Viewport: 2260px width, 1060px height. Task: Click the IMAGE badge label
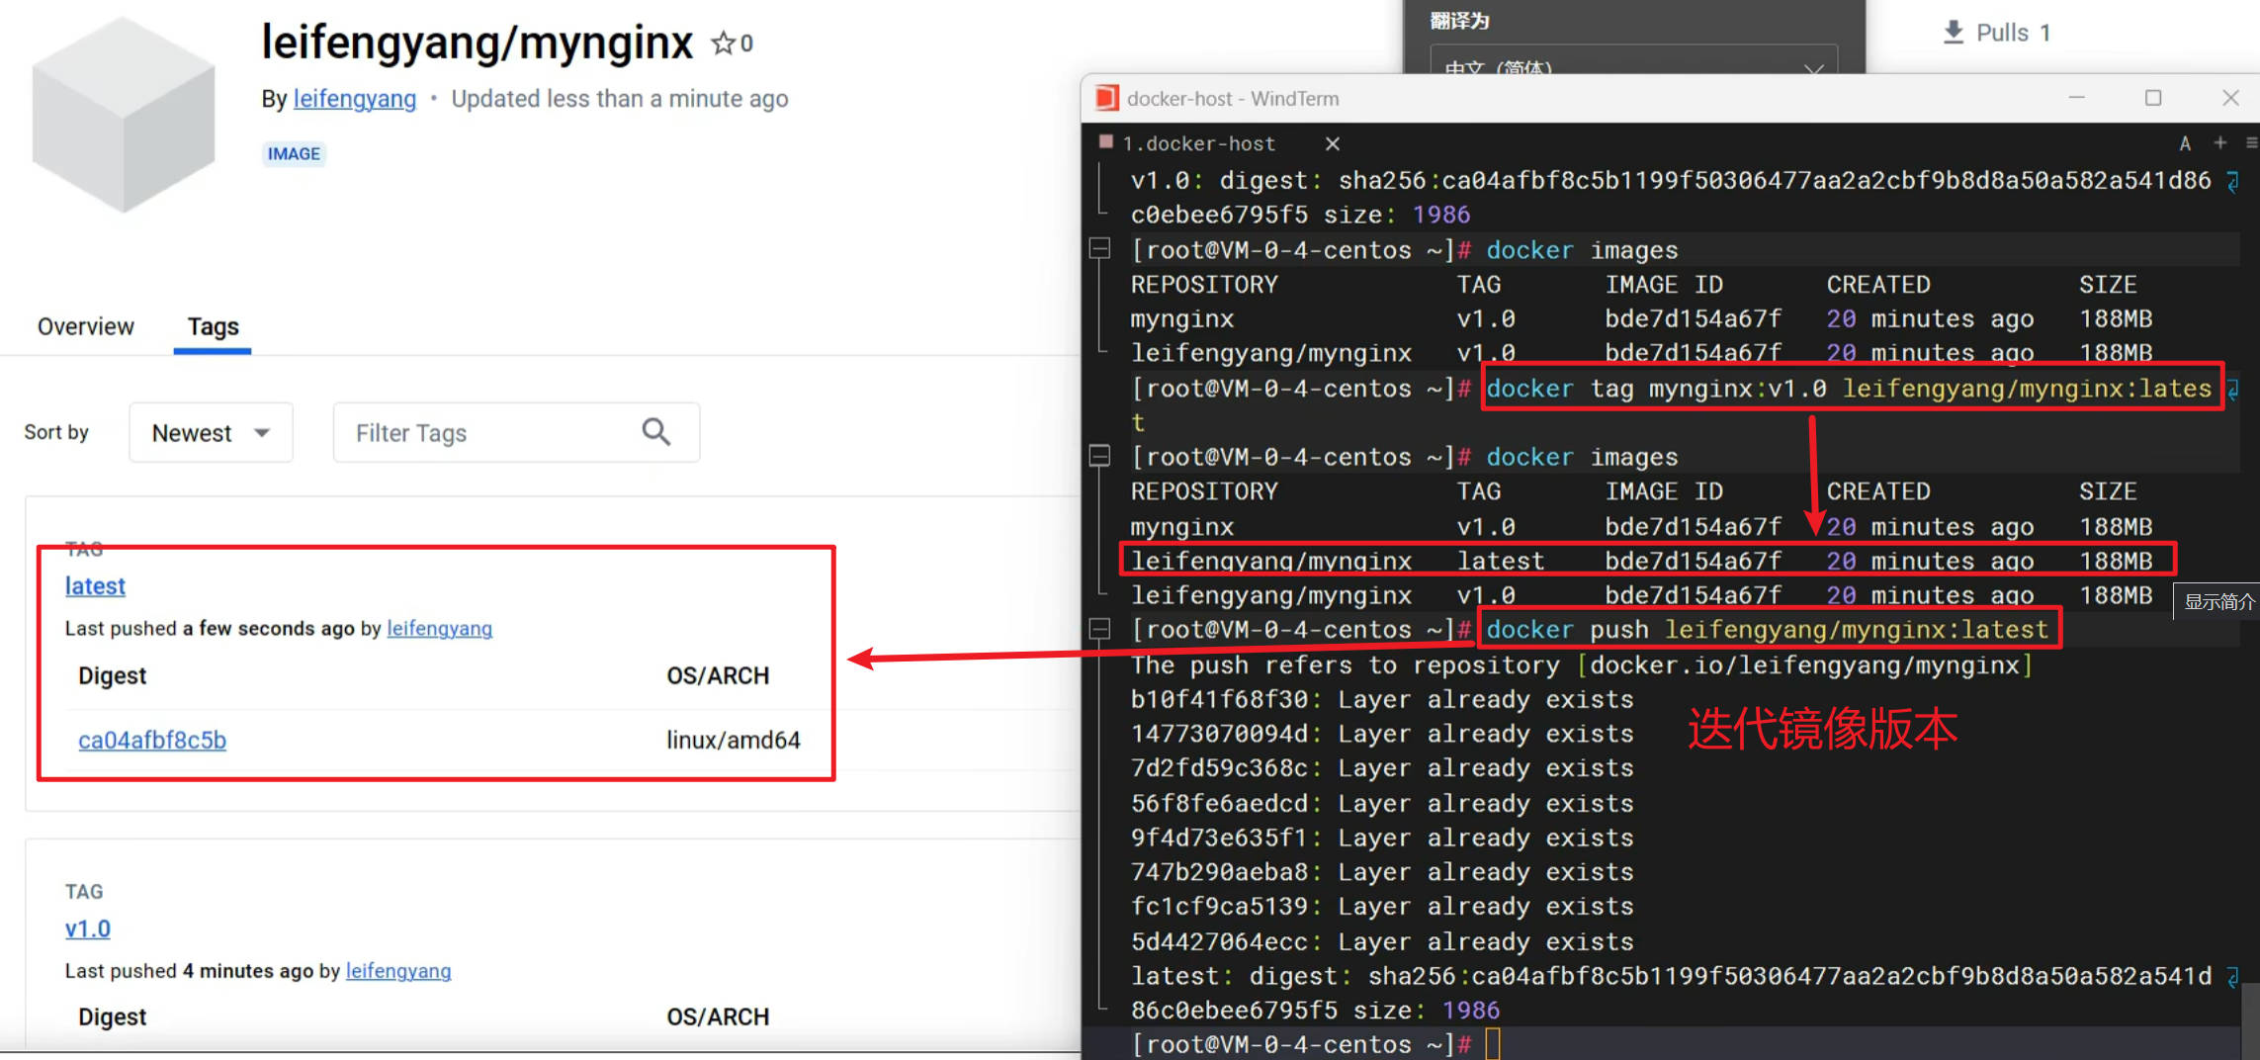coord(294,153)
